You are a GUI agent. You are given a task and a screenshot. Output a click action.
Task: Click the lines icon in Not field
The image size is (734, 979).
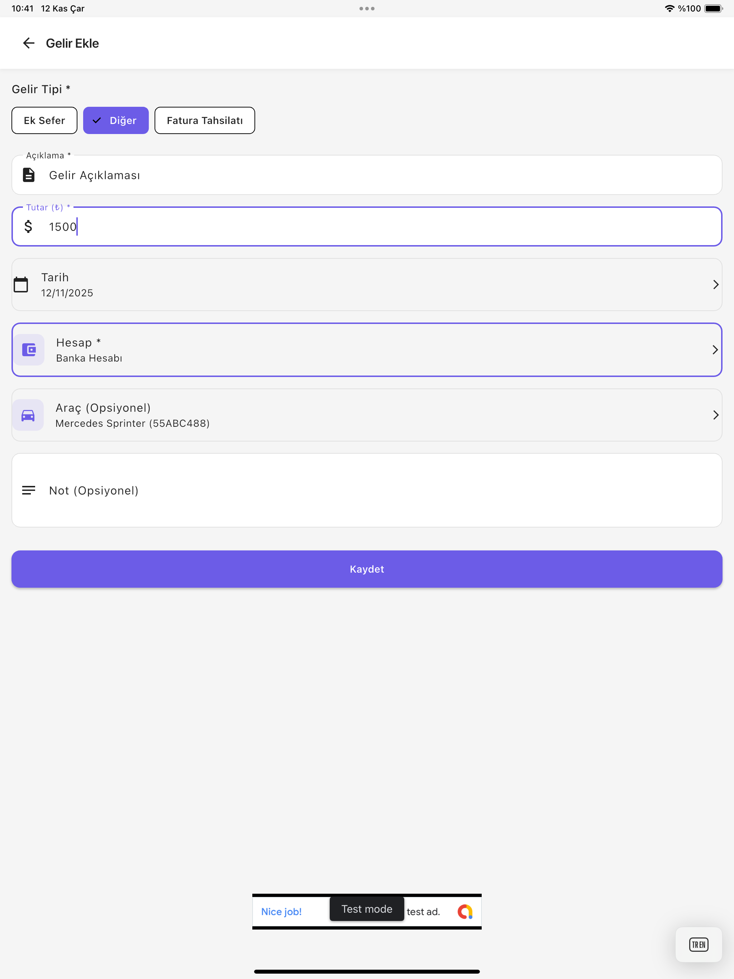coord(29,490)
